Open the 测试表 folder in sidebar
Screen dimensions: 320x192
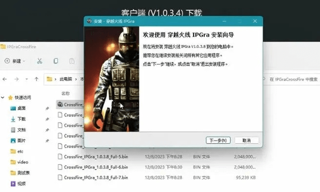(x=23, y=173)
